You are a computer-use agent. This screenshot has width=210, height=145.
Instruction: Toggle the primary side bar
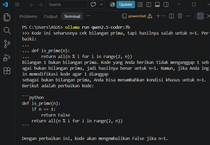[x=149, y=5]
